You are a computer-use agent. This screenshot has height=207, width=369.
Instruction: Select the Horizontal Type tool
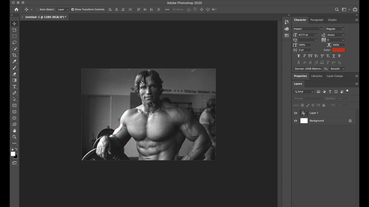14,87
